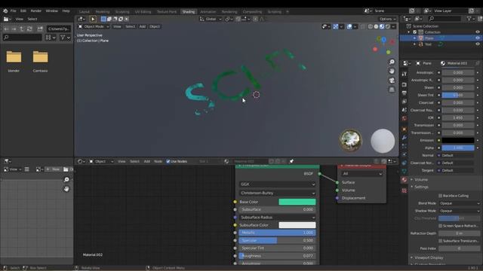Open the Modifiers wrench properties tab

405,138
